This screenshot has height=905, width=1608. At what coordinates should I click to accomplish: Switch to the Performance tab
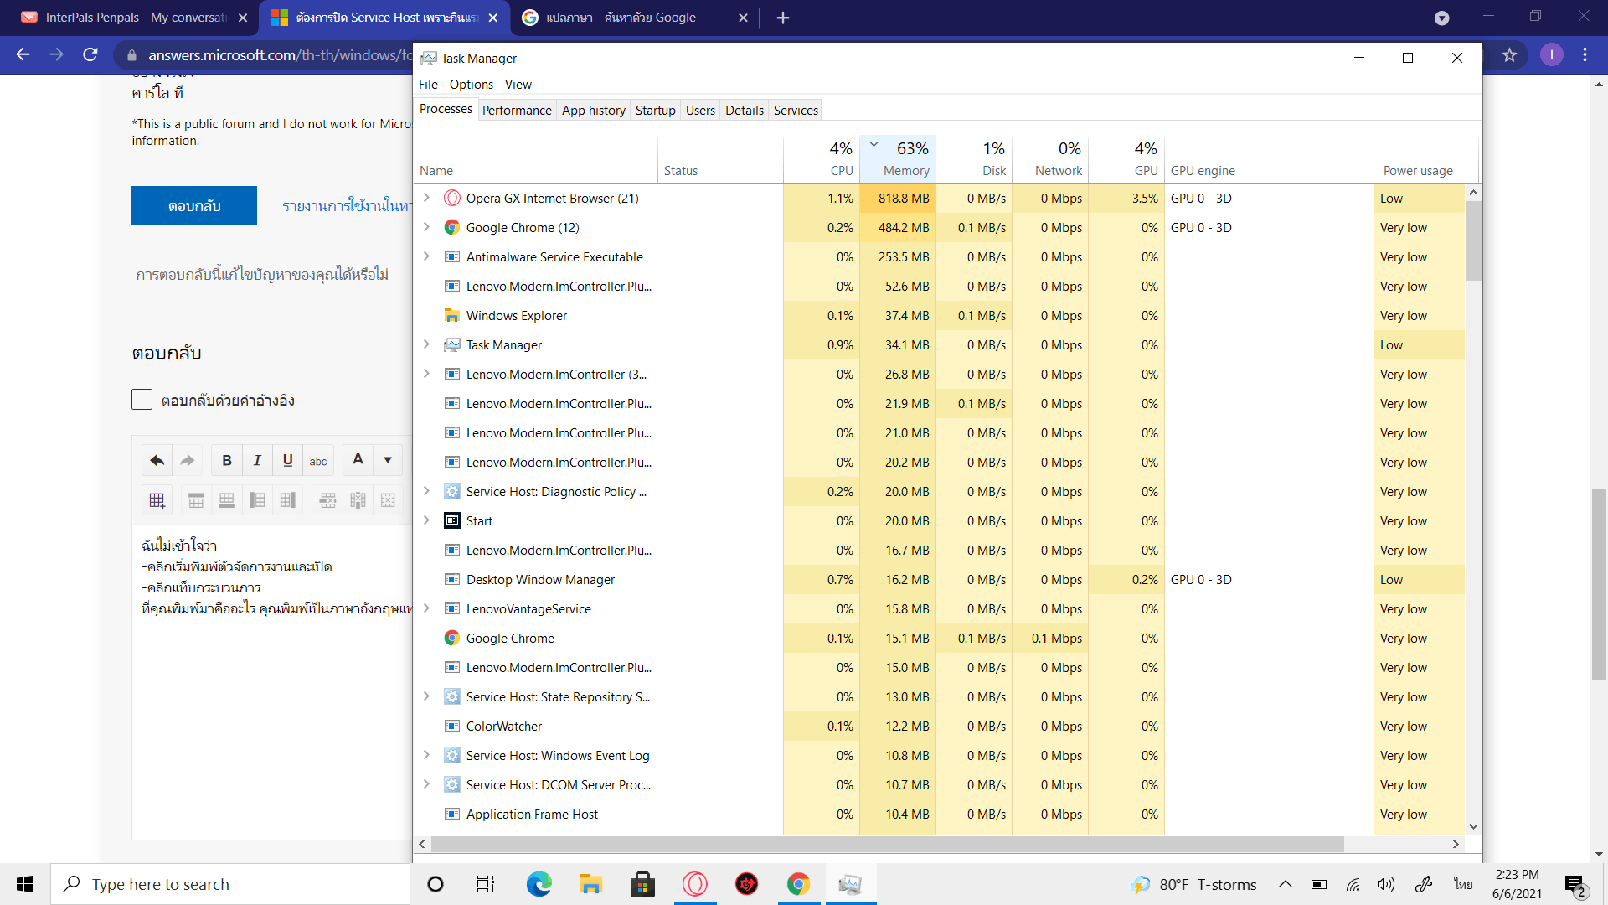[x=517, y=110]
